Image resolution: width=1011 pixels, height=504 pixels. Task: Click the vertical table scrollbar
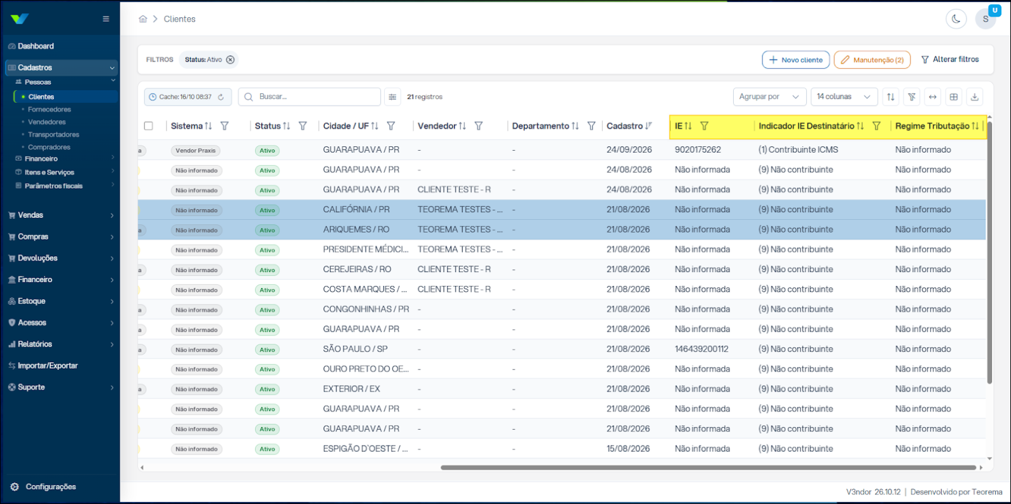(x=989, y=252)
